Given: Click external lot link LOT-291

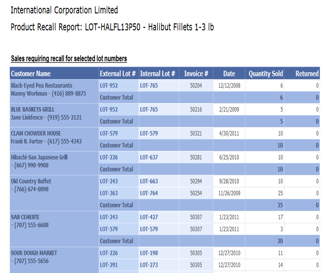Looking at the screenshot, I should click(109, 265).
